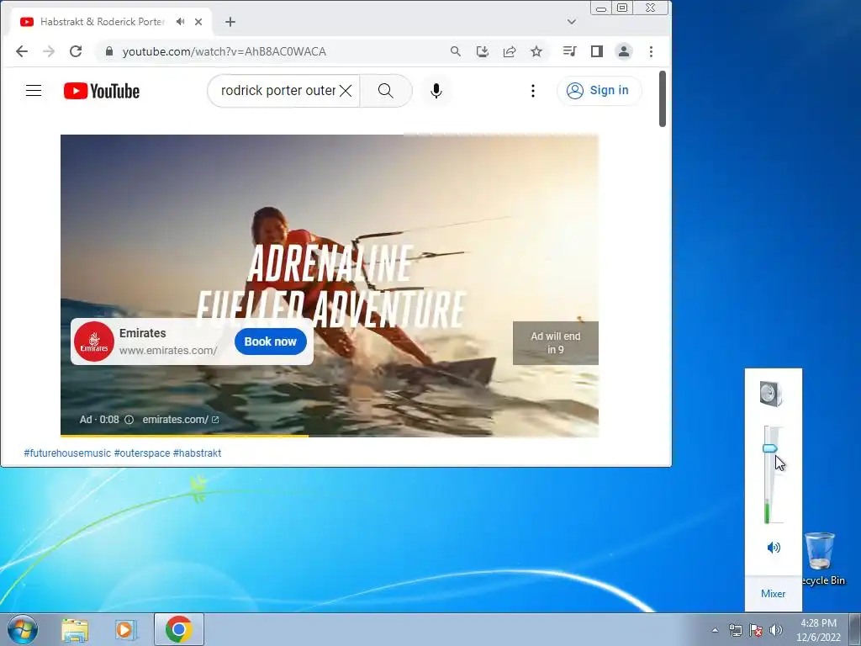
Task: Click the system volume slider handle
Action: (x=770, y=449)
